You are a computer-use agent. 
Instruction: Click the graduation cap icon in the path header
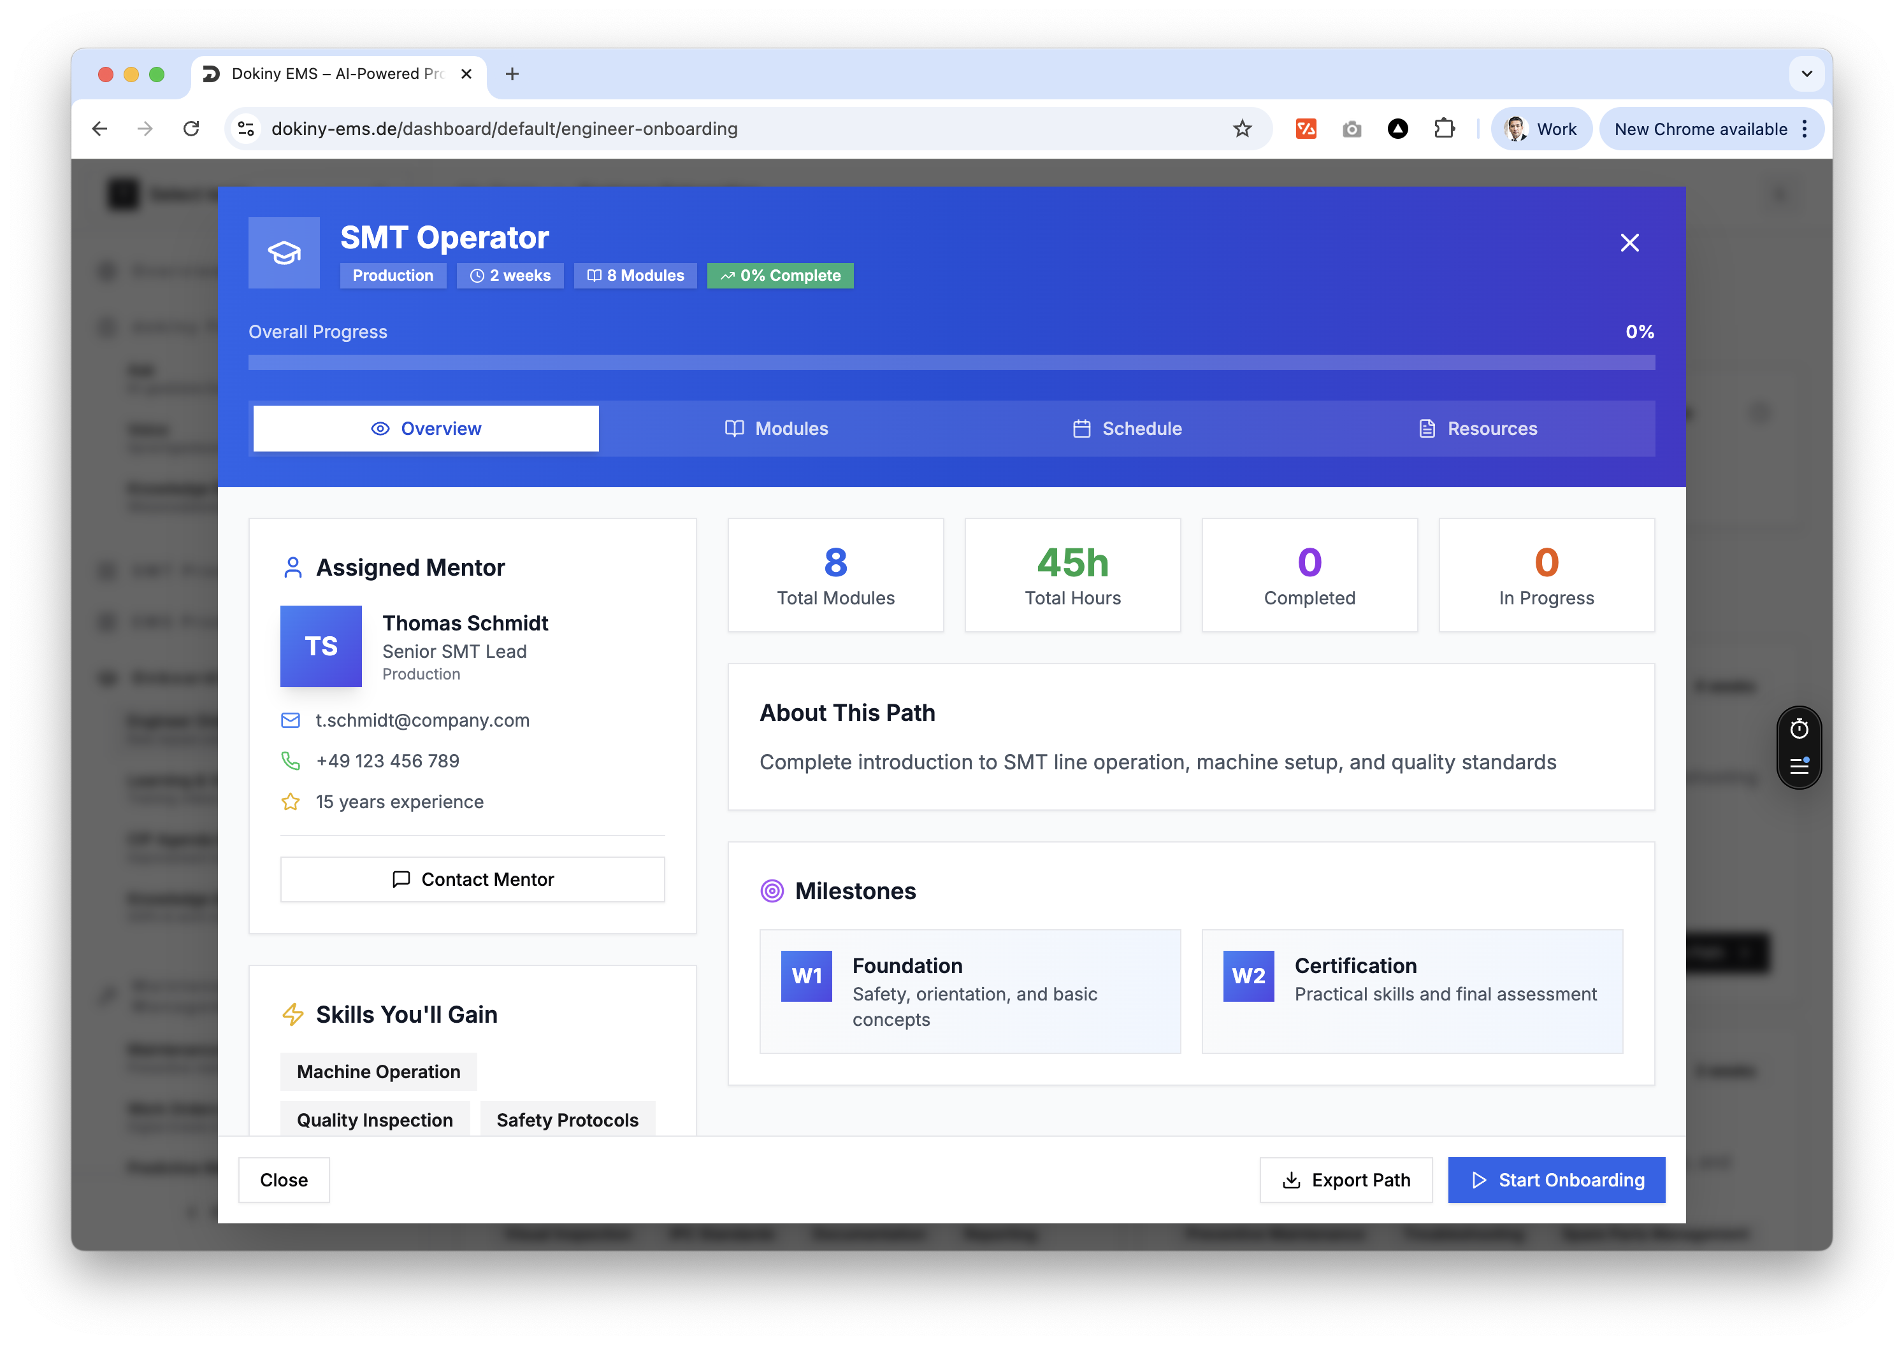284,252
